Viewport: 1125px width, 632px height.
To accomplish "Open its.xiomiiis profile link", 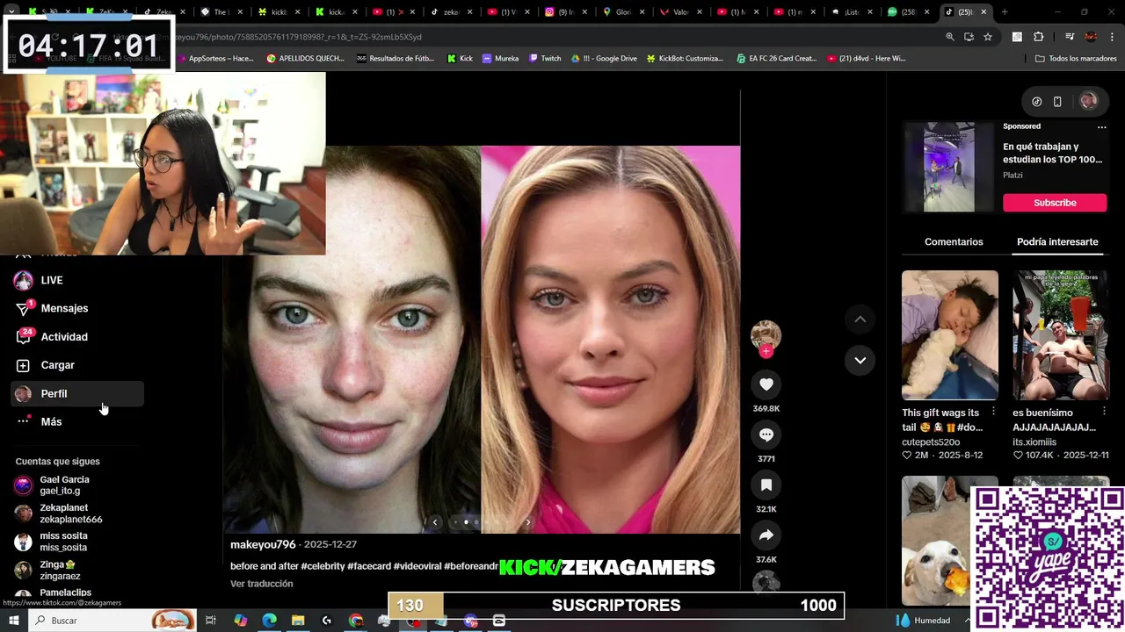I will [x=1039, y=442].
